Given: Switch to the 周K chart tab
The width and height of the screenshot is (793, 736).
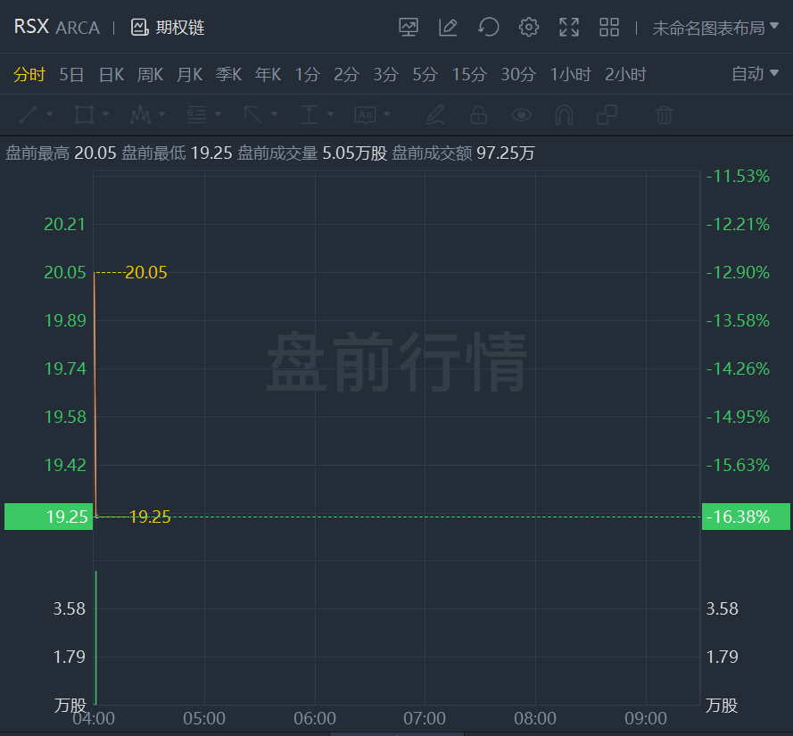Looking at the screenshot, I should pyautogui.click(x=150, y=74).
